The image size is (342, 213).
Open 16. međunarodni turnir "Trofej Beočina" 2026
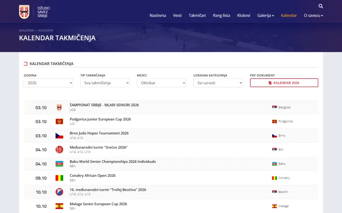coord(108,190)
